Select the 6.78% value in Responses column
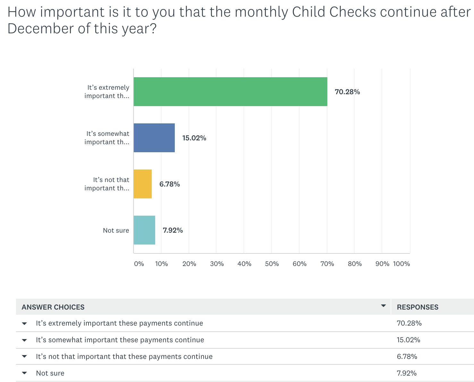The image size is (474, 382). coord(407,356)
